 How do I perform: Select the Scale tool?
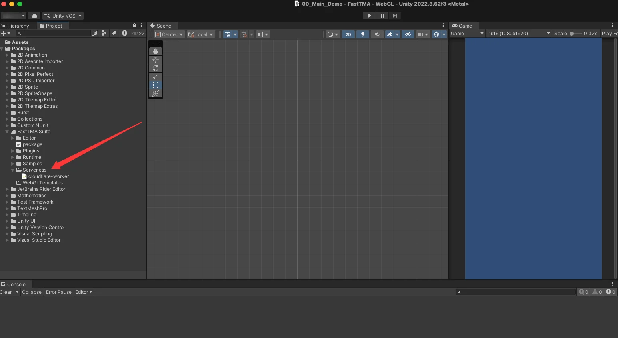156,77
